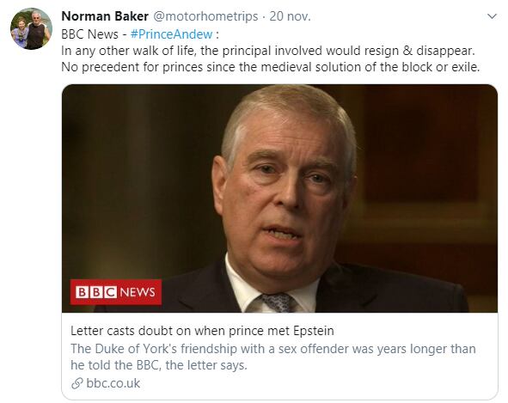Open the Norman Baker display name
This screenshot has height=403, width=508.
point(105,16)
